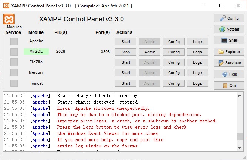247x160 pixels.
Task: Open MySQL Config button
Action: tap(174, 52)
